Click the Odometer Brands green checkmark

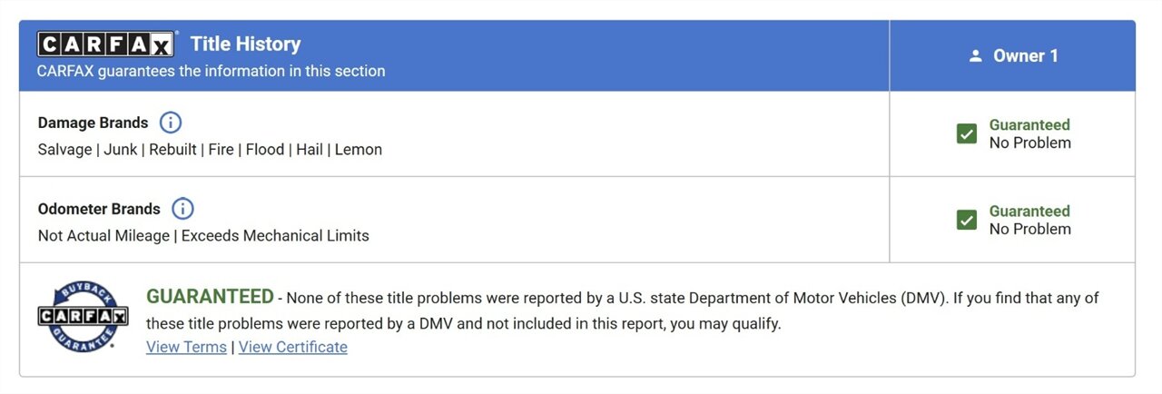click(967, 220)
